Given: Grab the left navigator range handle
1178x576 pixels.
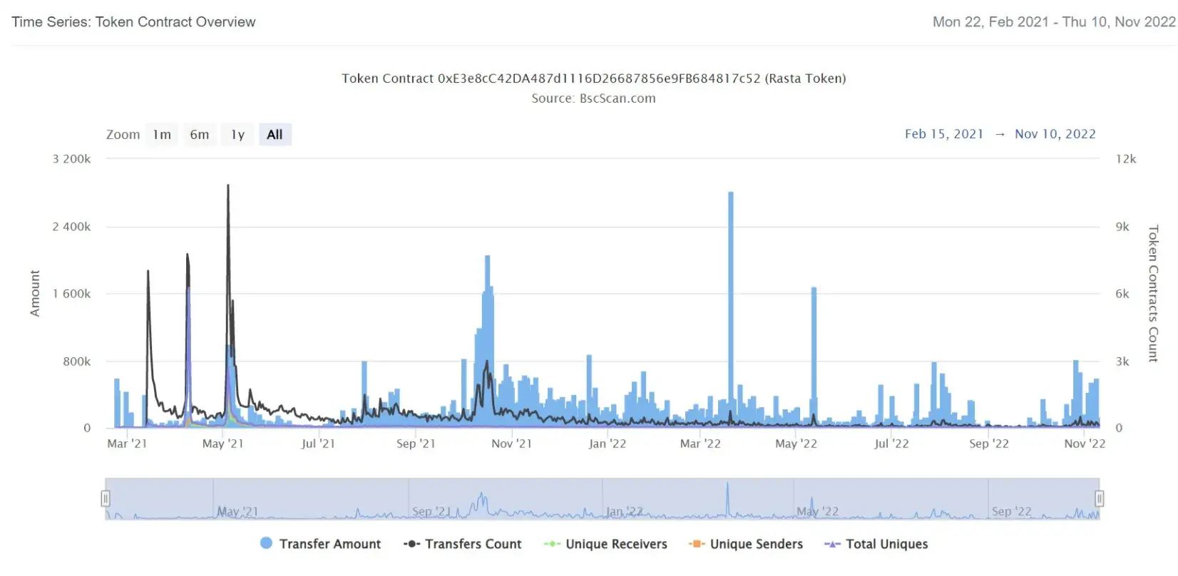Looking at the screenshot, I should pos(106,498).
